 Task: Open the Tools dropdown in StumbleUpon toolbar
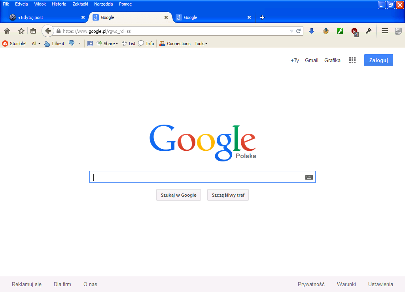(201, 44)
